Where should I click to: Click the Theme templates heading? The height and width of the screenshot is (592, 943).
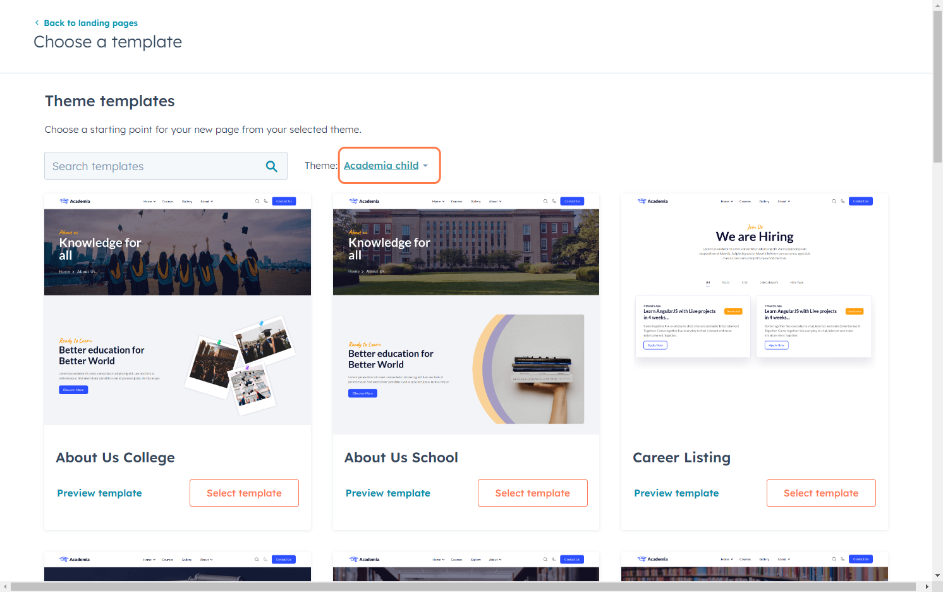tap(110, 101)
